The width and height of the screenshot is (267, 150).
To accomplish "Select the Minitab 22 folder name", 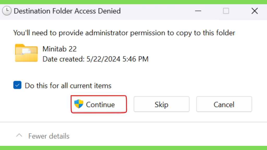I will [x=60, y=49].
